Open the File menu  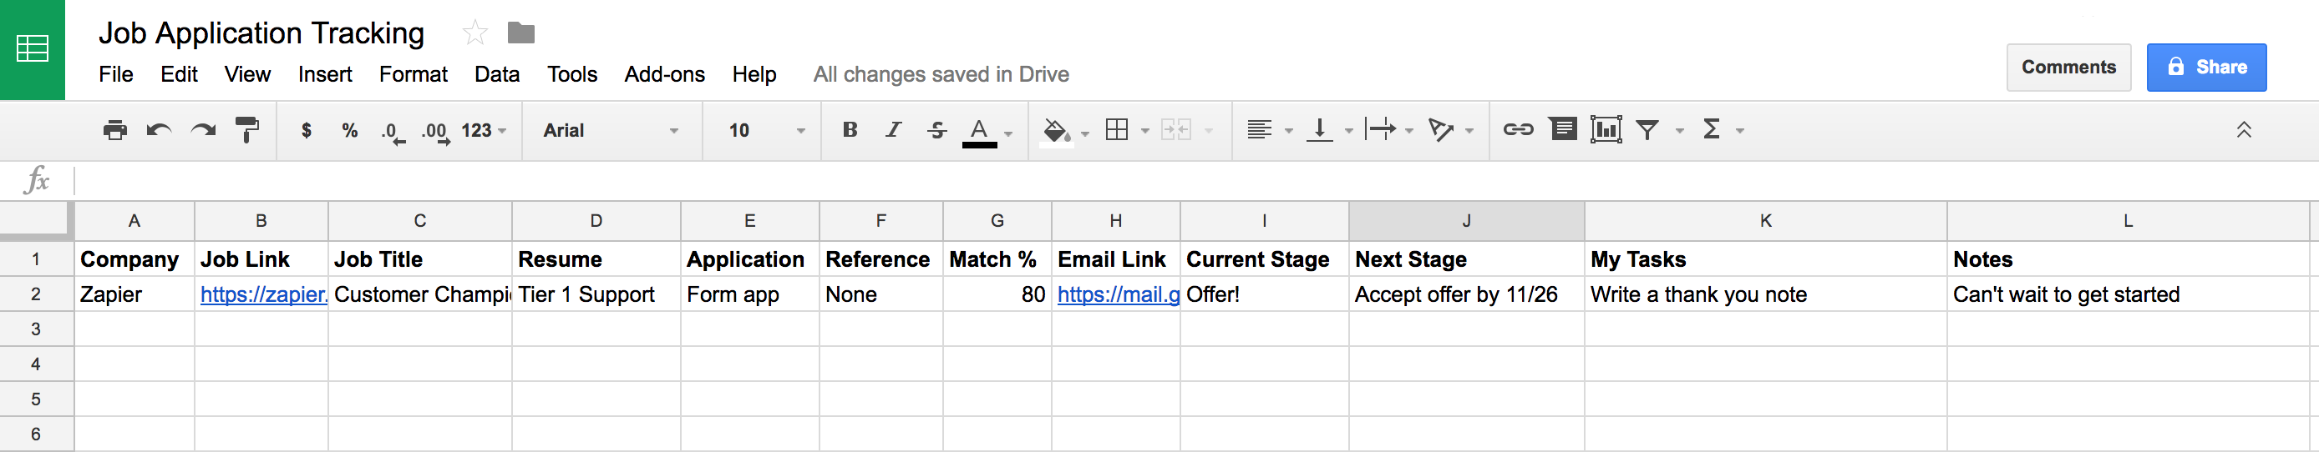tap(116, 74)
